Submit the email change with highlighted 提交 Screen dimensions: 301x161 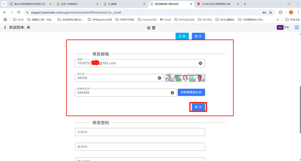[x=198, y=107]
